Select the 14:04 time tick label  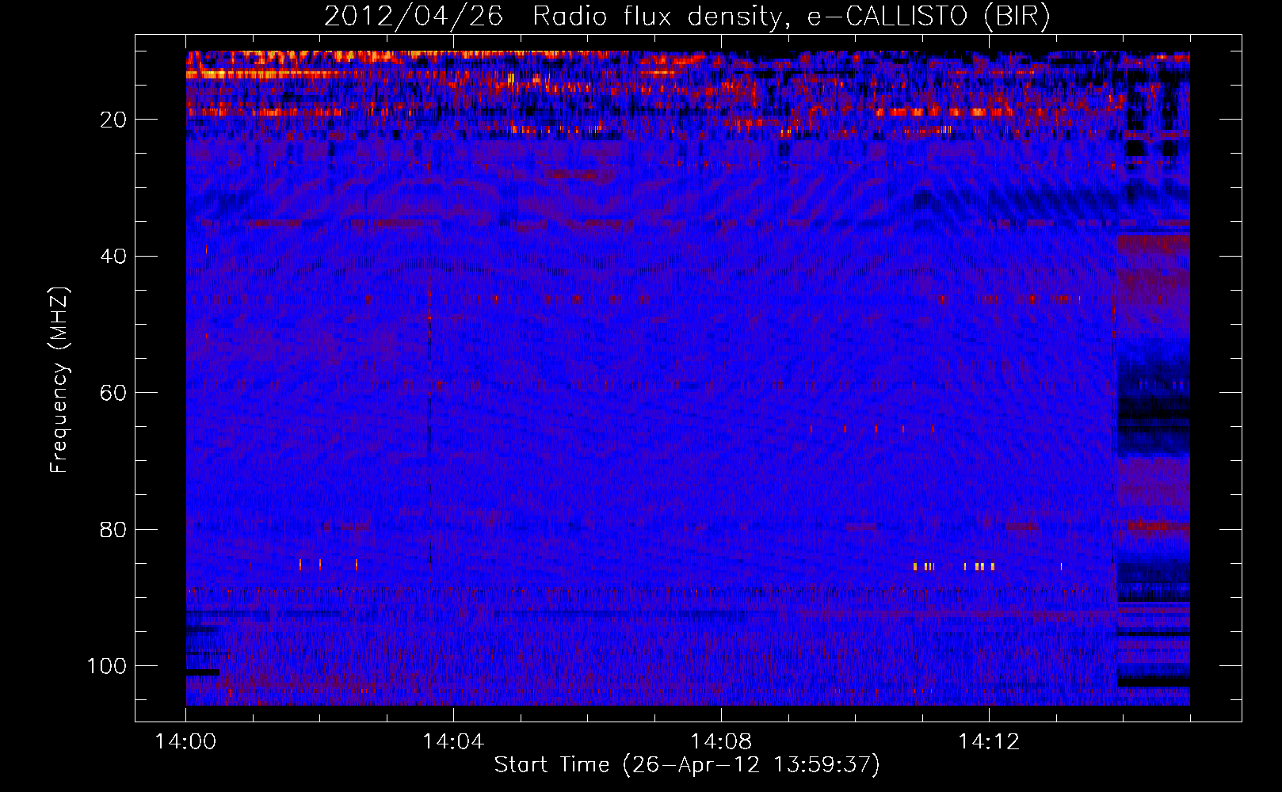click(453, 742)
